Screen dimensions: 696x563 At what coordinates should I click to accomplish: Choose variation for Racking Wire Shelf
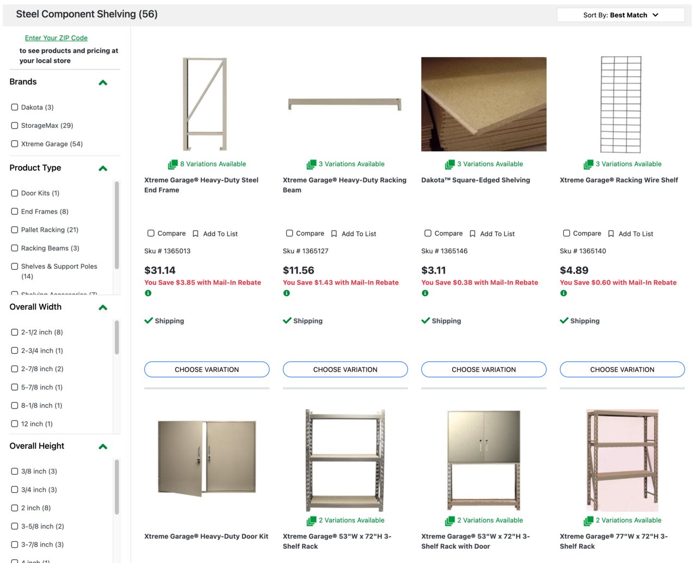pyautogui.click(x=622, y=369)
